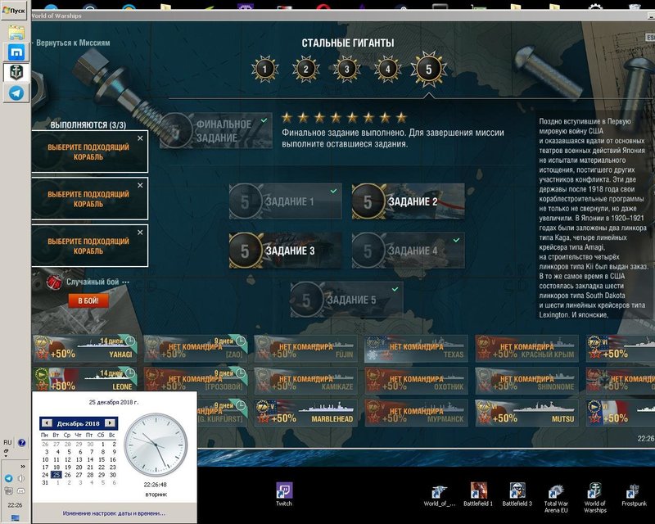The height and width of the screenshot is (524, 655).
Task: Click the rental timer clock on Leone
Action: [130, 373]
